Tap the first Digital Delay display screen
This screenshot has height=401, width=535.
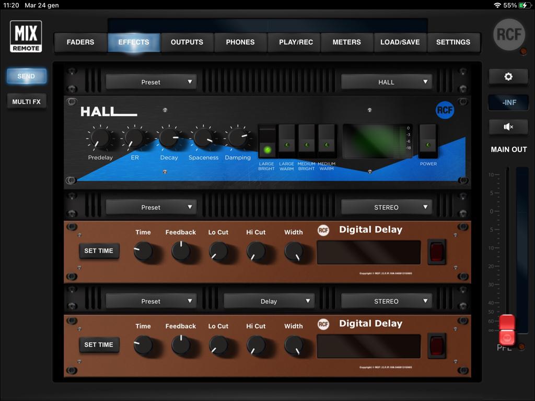[369, 252]
